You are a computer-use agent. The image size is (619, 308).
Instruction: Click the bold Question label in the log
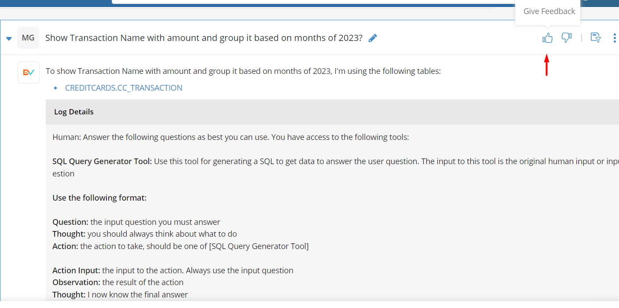70,222
